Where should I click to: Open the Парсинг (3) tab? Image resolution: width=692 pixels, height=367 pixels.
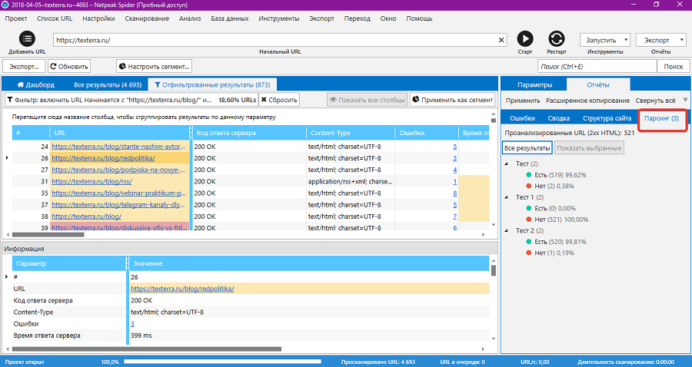(661, 118)
